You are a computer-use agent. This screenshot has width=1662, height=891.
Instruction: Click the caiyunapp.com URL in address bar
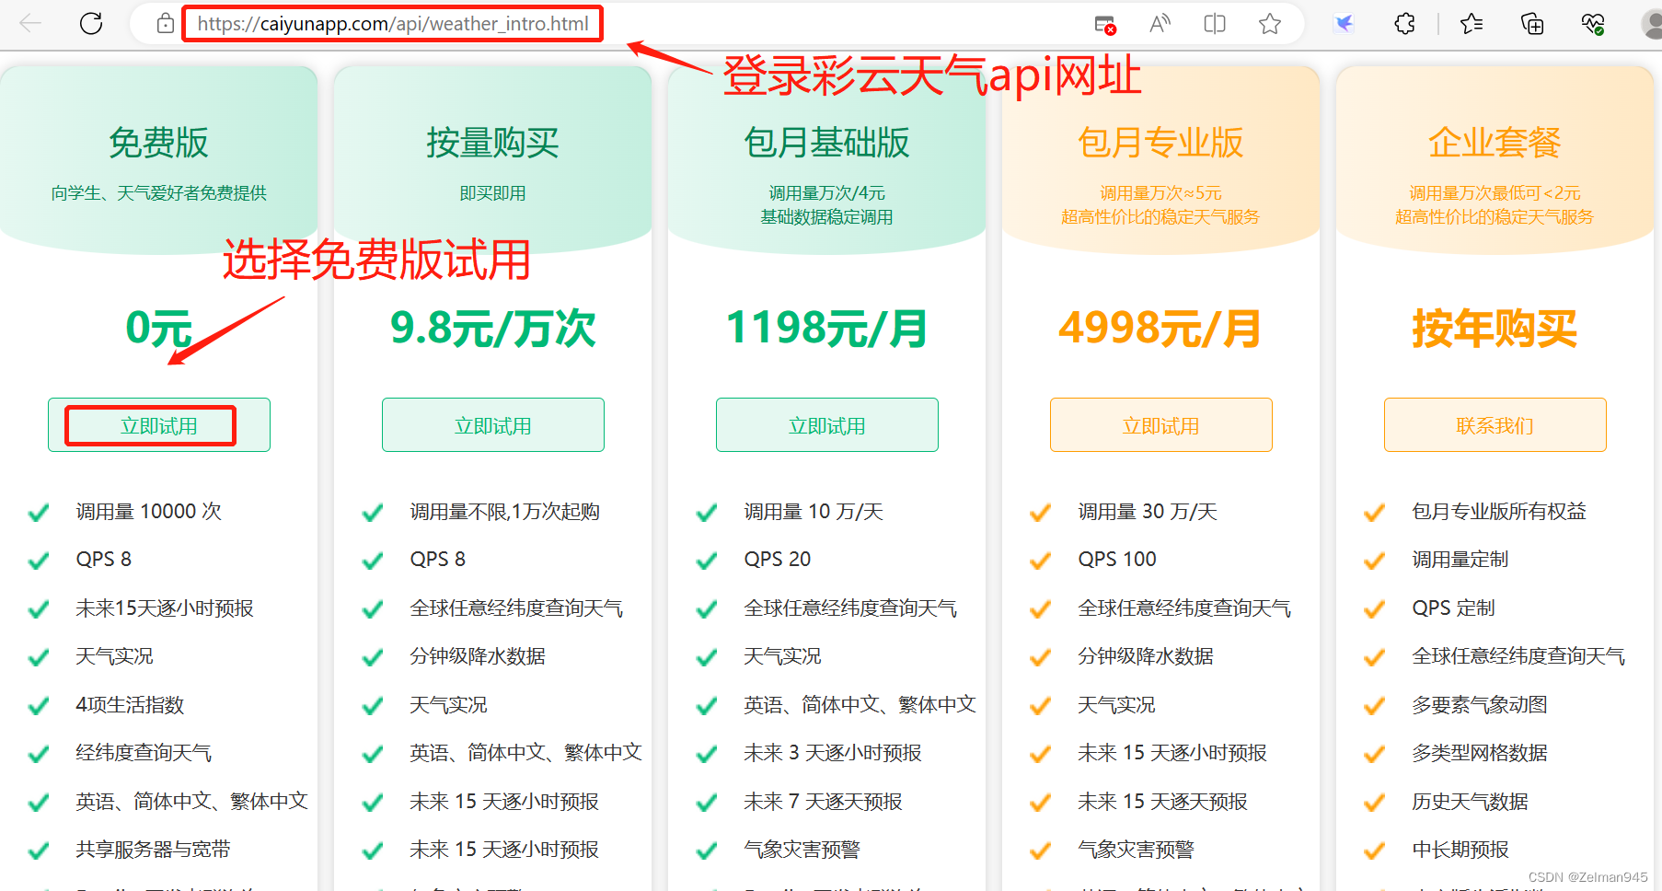(393, 24)
